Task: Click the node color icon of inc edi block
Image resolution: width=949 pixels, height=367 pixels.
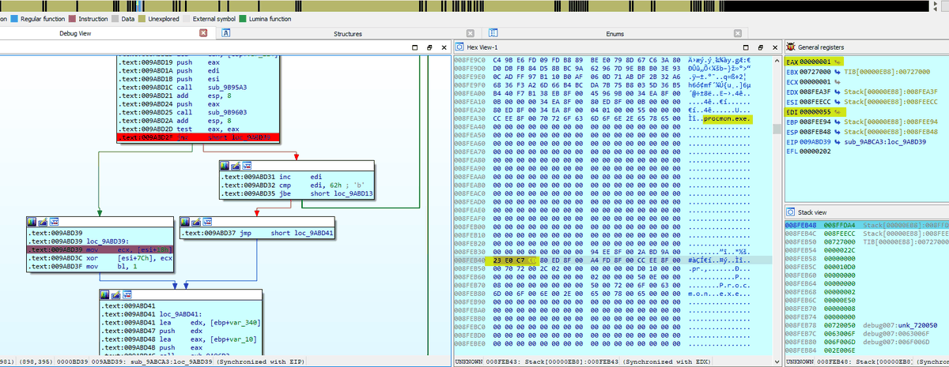Action: click(225, 165)
